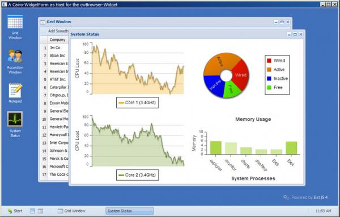
Task: Select the Alcoa Inc row in grid
Action: pyautogui.click(x=54, y=56)
